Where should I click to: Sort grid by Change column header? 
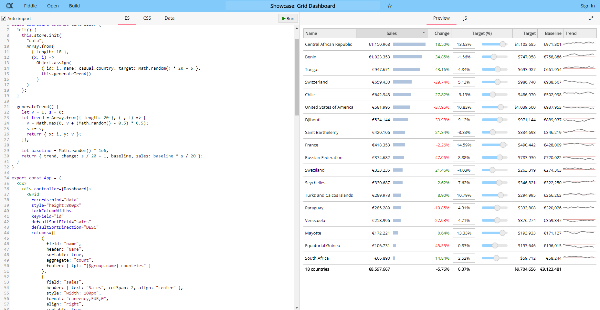coord(439,33)
